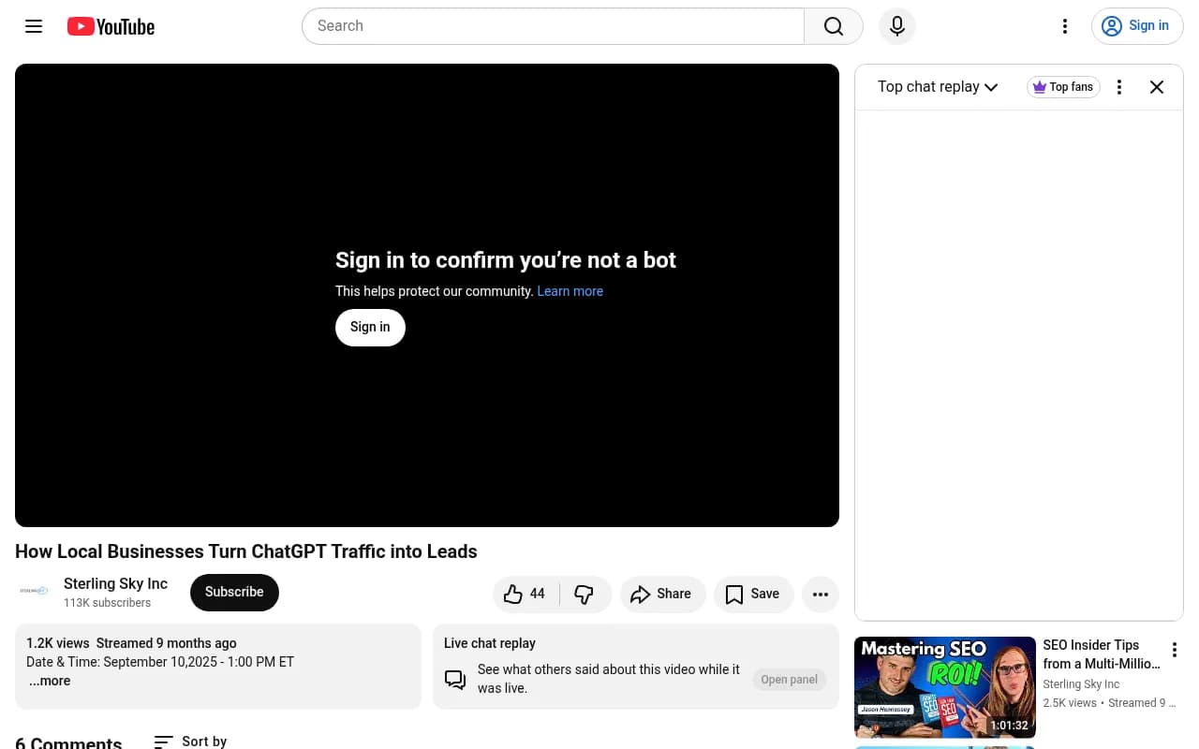This screenshot has width=1199, height=749.
Task: Dislike the video with thumbs down
Action: click(x=585, y=595)
